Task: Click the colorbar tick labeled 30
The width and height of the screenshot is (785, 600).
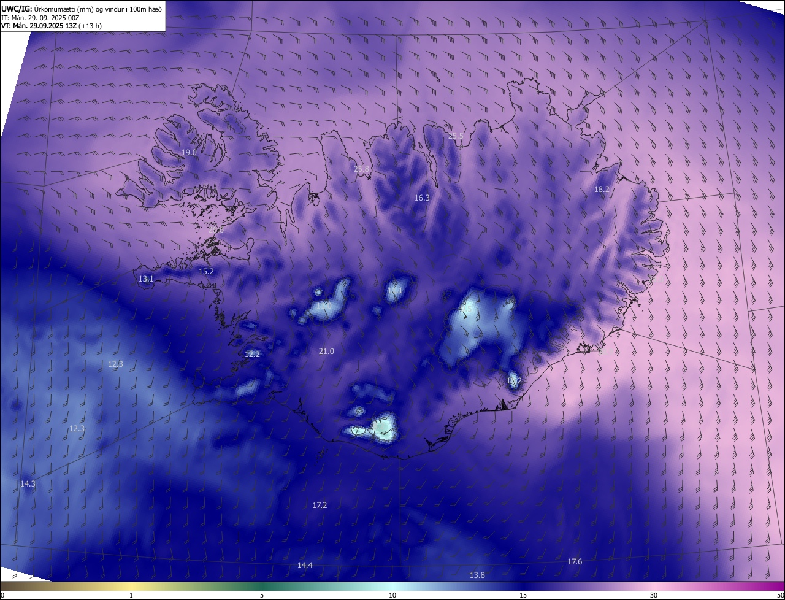Action: click(654, 595)
